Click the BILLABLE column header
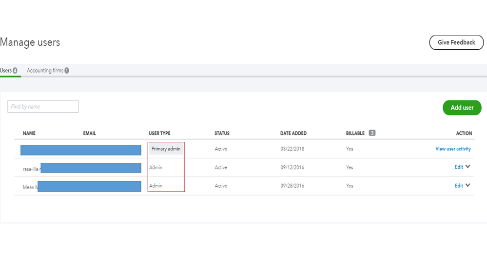487x274 pixels. (x=355, y=133)
